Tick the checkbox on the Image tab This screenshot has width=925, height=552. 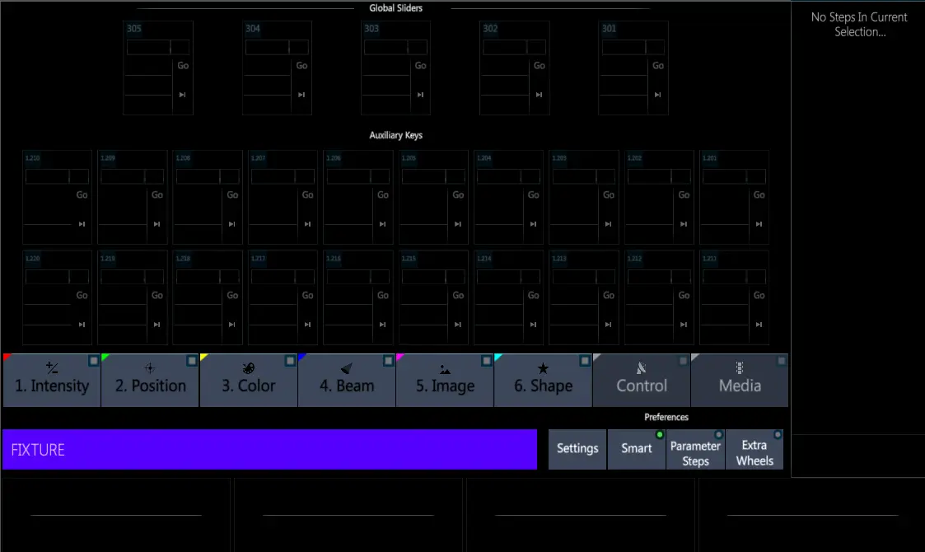click(486, 361)
